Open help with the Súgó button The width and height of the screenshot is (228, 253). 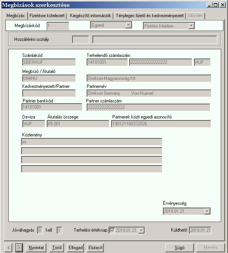(x=179, y=248)
